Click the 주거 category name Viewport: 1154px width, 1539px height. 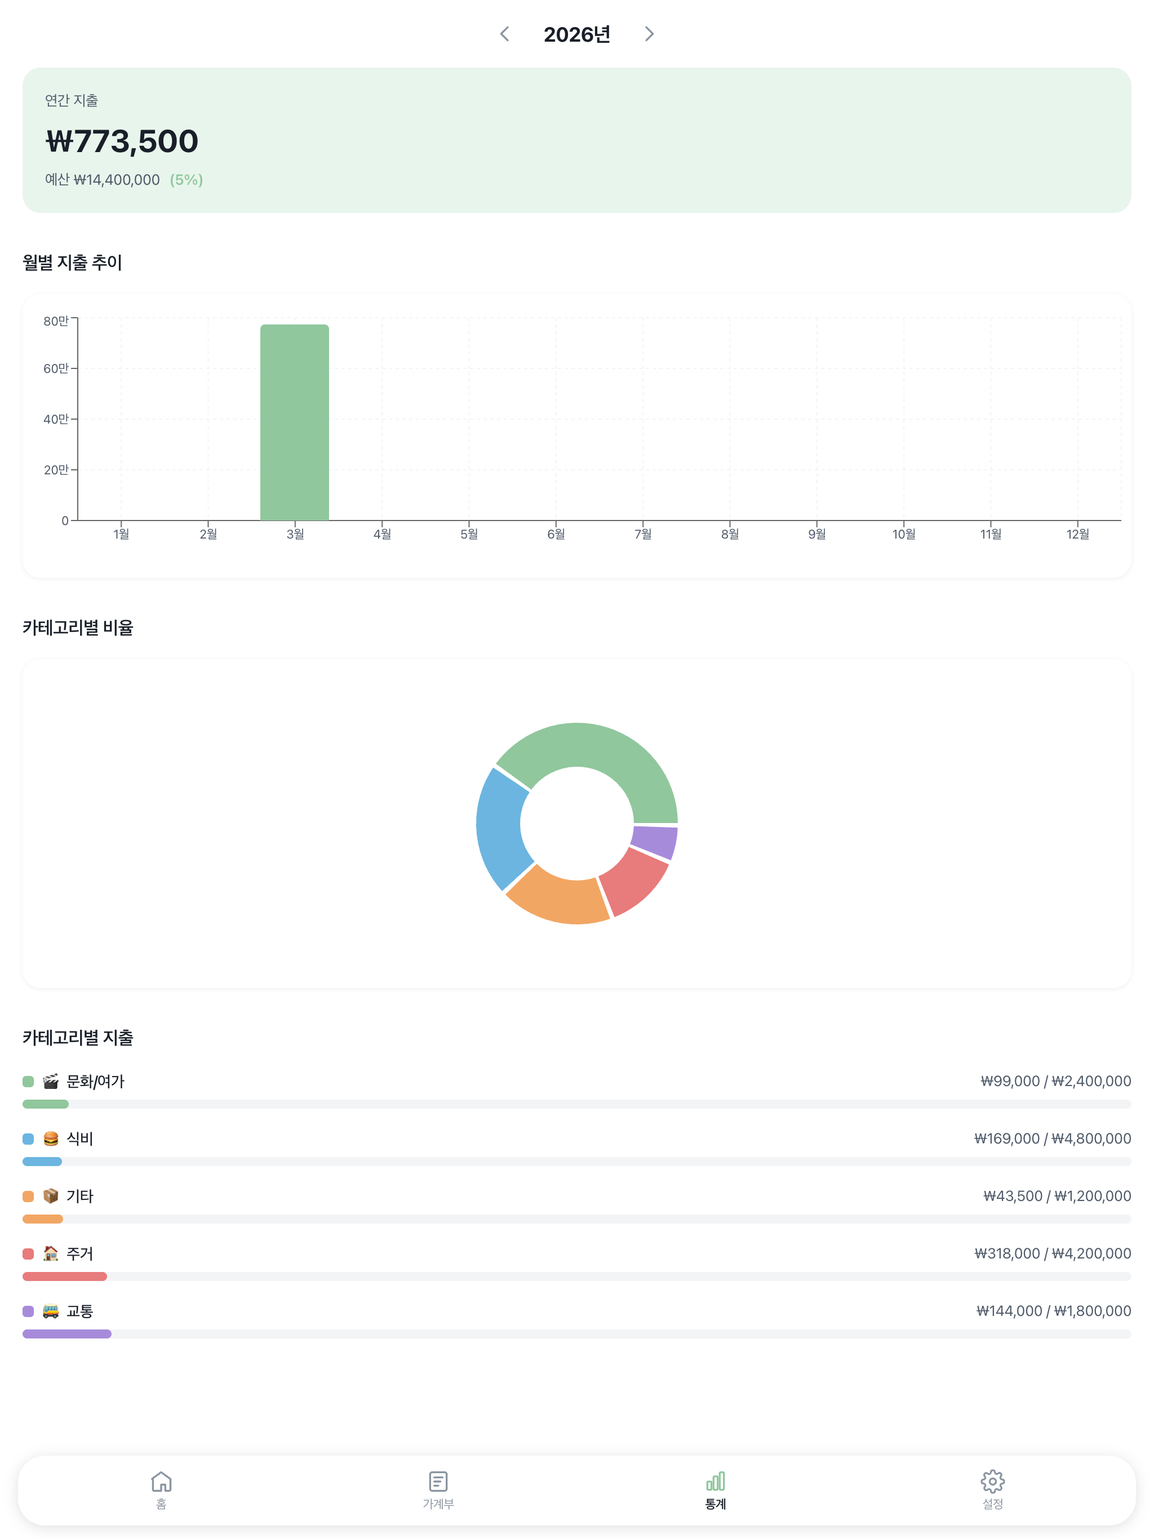click(x=79, y=1254)
